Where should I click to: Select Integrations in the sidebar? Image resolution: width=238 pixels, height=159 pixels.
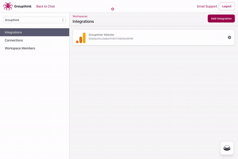pos(35,32)
